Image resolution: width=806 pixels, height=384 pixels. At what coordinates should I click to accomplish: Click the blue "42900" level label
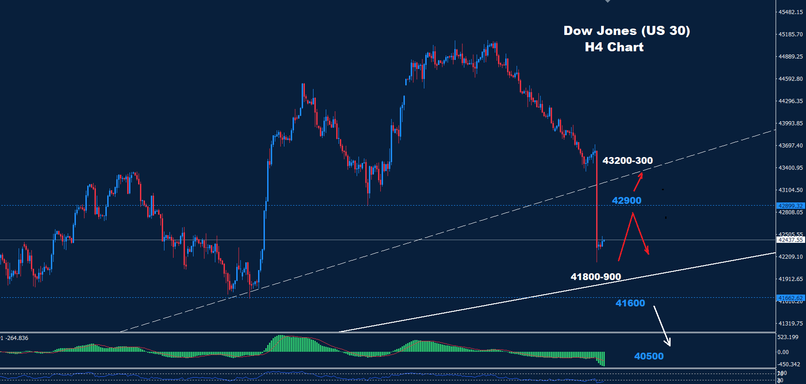pyautogui.click(x=627, y=201)
